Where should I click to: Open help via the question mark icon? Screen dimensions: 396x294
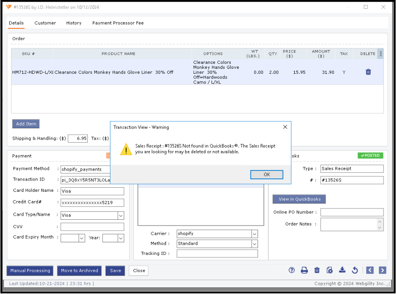pos(291,270)
